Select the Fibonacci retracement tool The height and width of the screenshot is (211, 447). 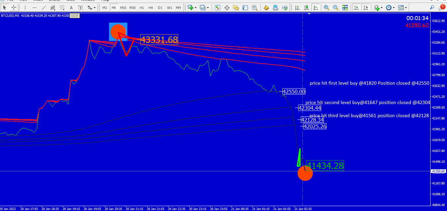[x=62, y=7]
